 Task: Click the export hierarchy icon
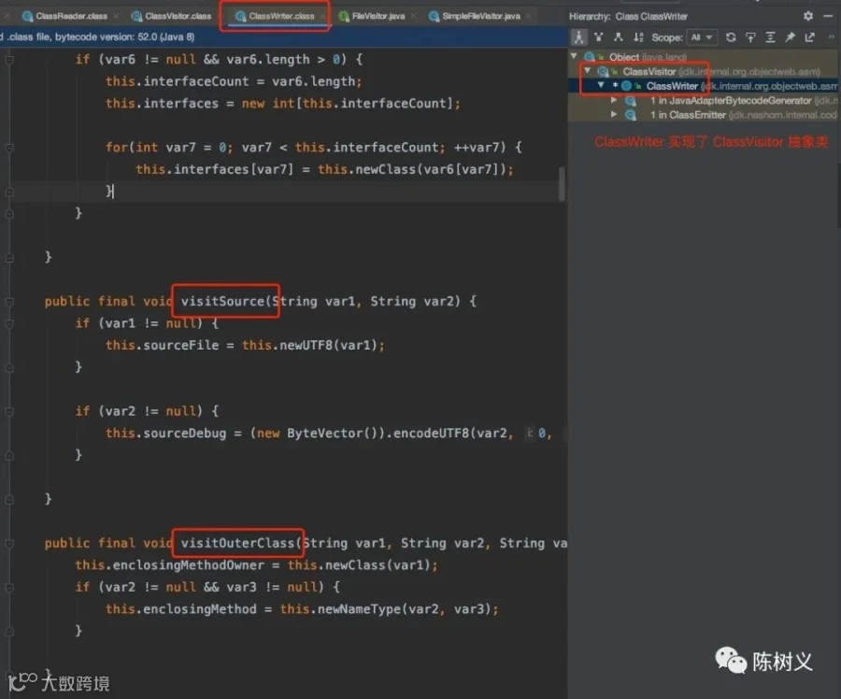click(x=810, y=37)
